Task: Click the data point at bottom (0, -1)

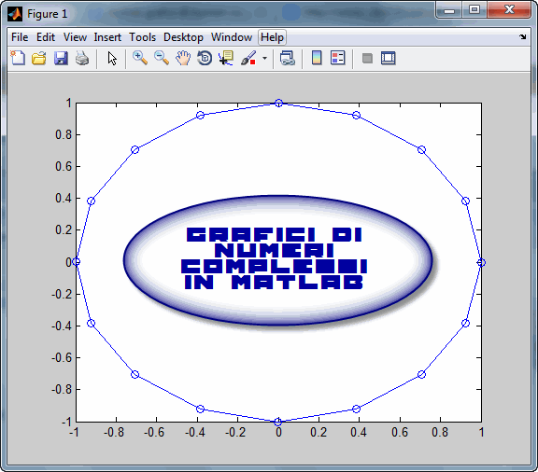Action: (278, 422)
